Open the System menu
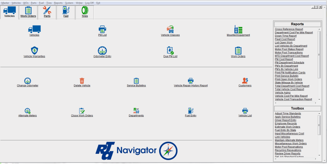The height and width of the screenshot is (164, 327). (69, 3)
